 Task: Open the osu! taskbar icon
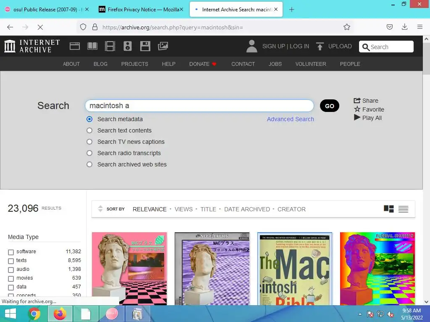click(112, 314)
